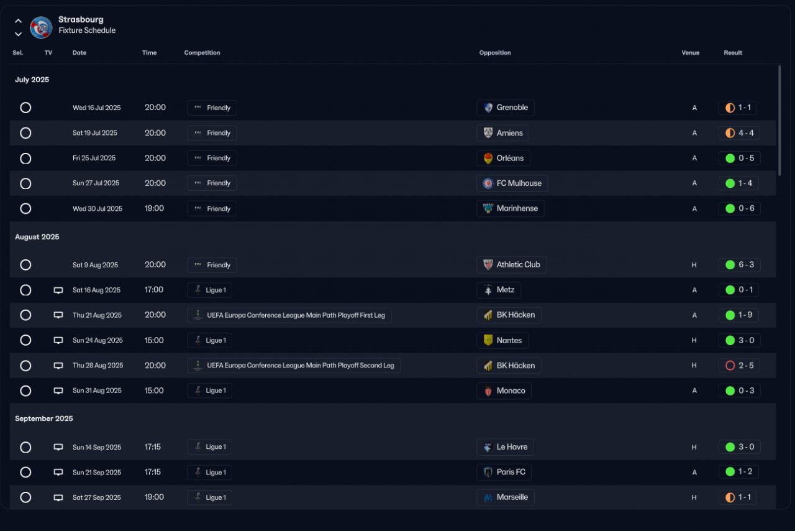Select the Monaco fixture radio button
The image size is (795, 531).
pyautogui.click(x=25, y=390)
